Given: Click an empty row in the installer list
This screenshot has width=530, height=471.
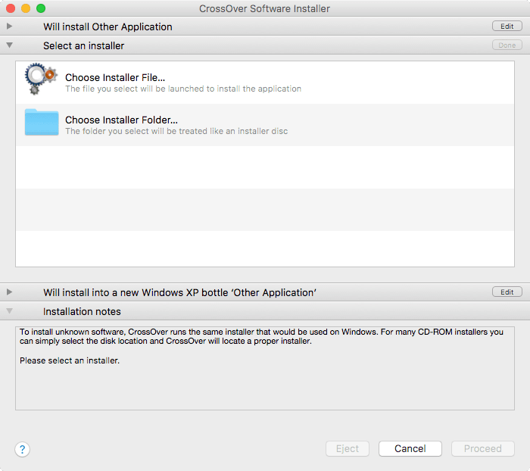Looking at the screenshot, I should tap(265, 209).
